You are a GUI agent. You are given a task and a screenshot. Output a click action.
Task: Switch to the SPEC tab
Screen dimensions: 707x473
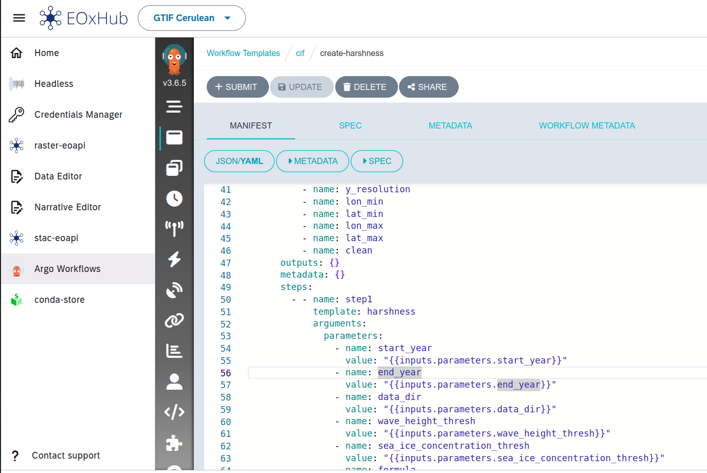(x=350, y=125)
